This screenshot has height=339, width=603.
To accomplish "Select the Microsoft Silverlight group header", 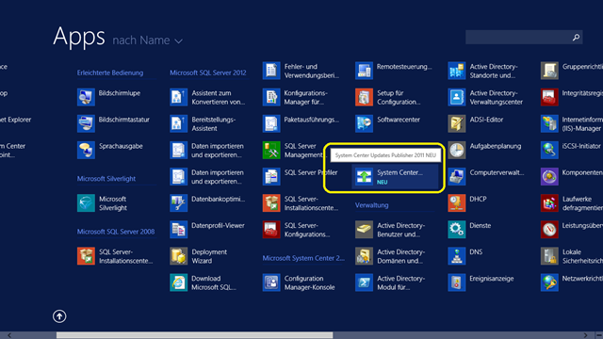I will point(106,179).
